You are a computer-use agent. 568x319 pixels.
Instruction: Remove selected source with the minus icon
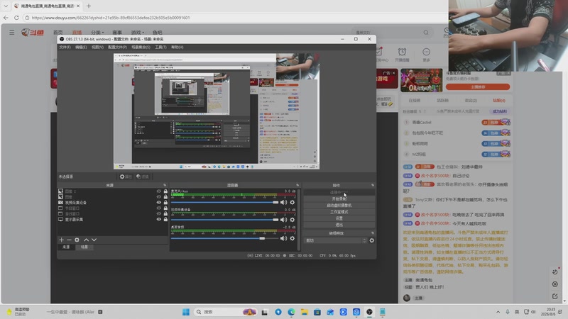(x=69, y=240)
